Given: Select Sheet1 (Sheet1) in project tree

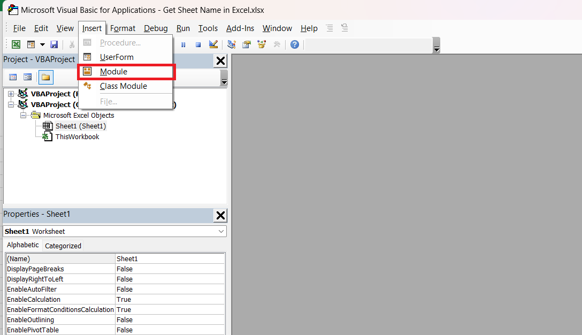Looking at the screenshot, I should [81, 126].
